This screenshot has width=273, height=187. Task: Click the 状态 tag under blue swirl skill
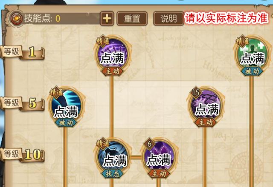[x=112, y=174]
